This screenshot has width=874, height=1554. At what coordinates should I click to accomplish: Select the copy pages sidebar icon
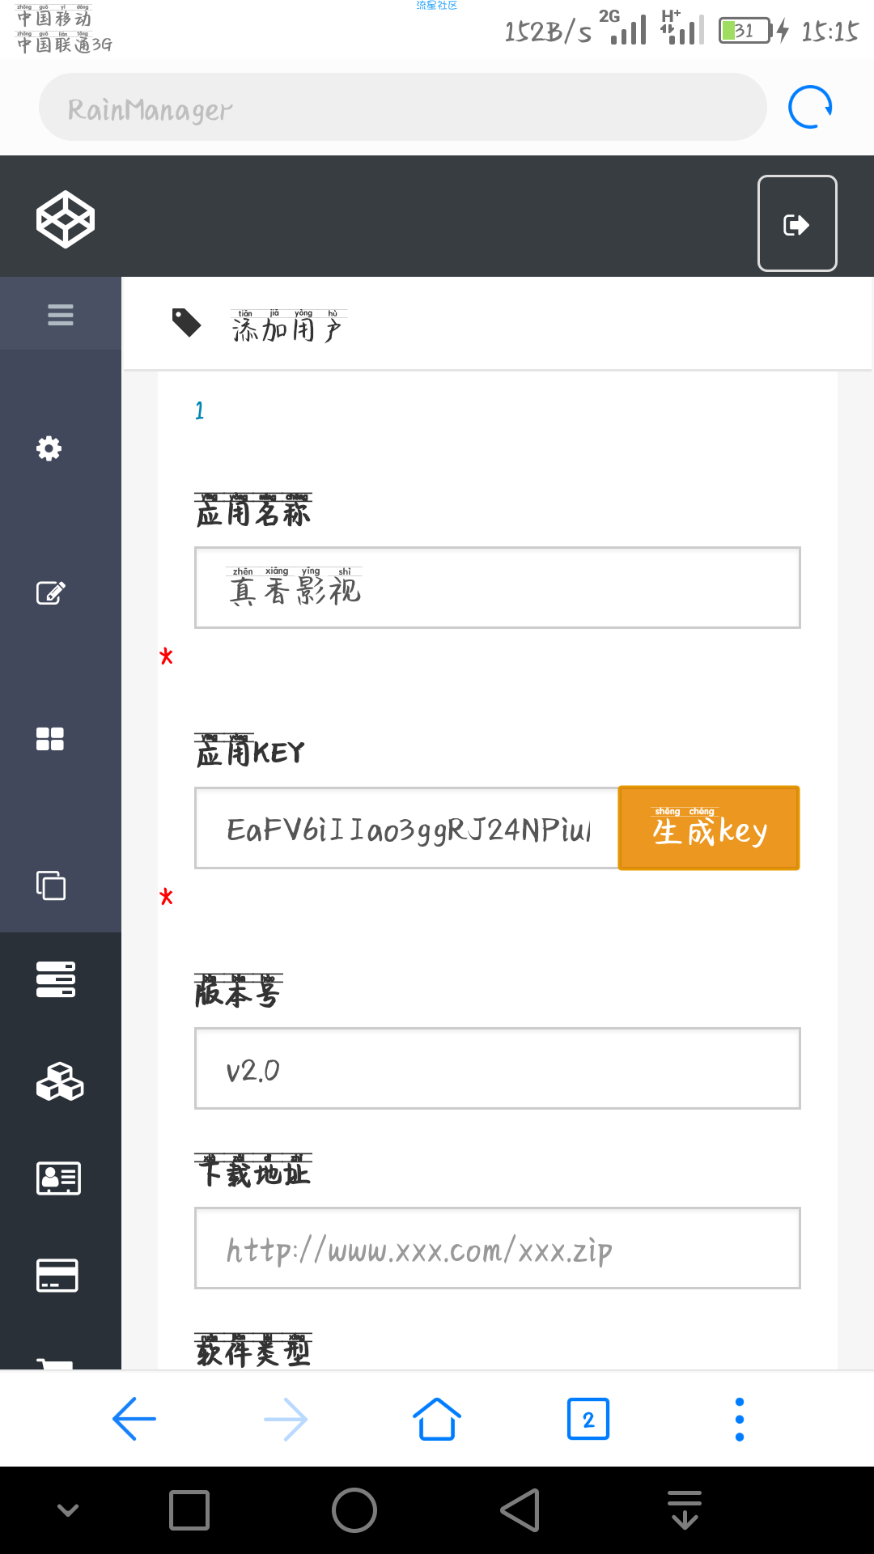point(51,885)
